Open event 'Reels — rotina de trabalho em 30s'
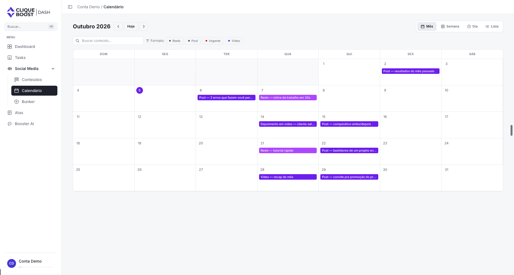Screen dimensions: 514x275 288,98
